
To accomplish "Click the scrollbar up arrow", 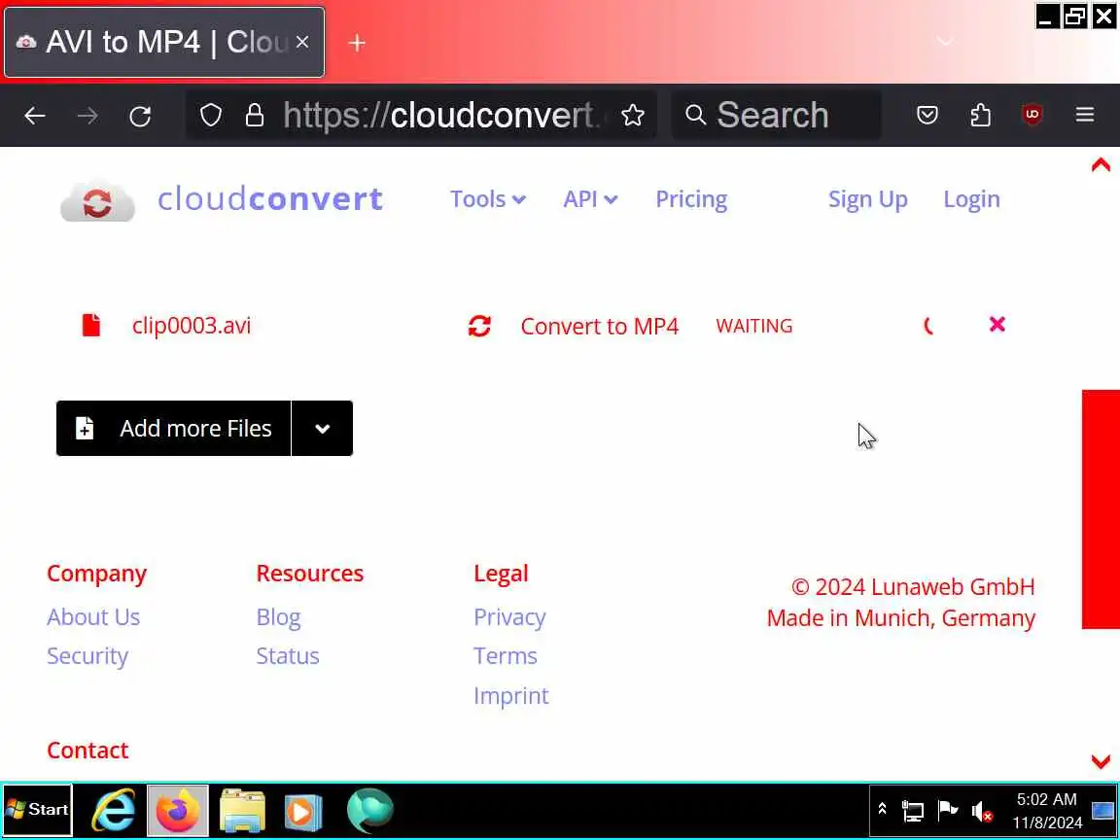I will coord(1101,165).
